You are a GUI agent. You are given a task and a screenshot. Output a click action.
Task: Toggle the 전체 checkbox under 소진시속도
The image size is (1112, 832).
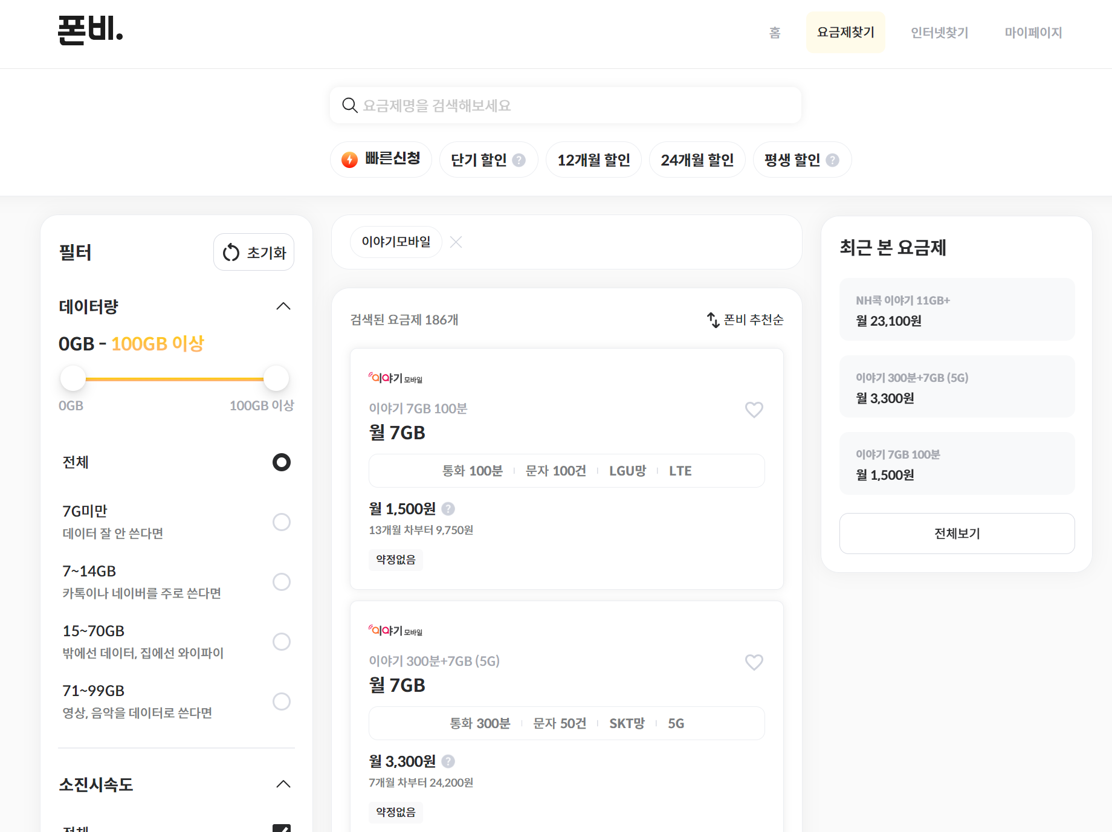(282, 828)
